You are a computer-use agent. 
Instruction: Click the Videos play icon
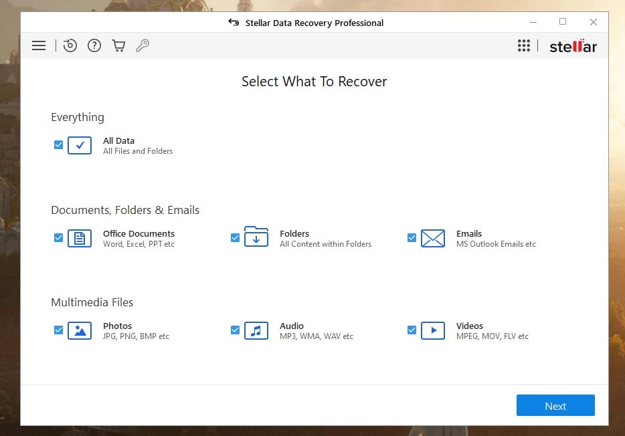coord(433,330)
